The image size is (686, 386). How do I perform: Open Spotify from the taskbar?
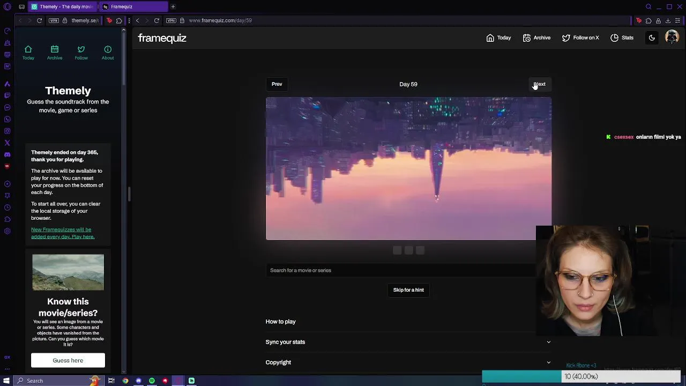[152, 381]
